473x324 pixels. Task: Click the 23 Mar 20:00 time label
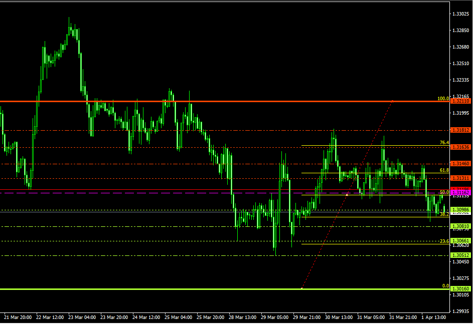tap(114, 317)
